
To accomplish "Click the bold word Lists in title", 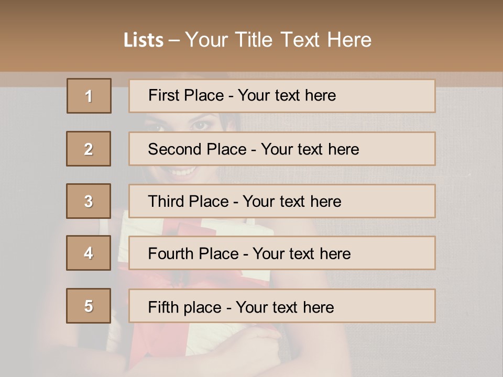I will click(143, 40).
